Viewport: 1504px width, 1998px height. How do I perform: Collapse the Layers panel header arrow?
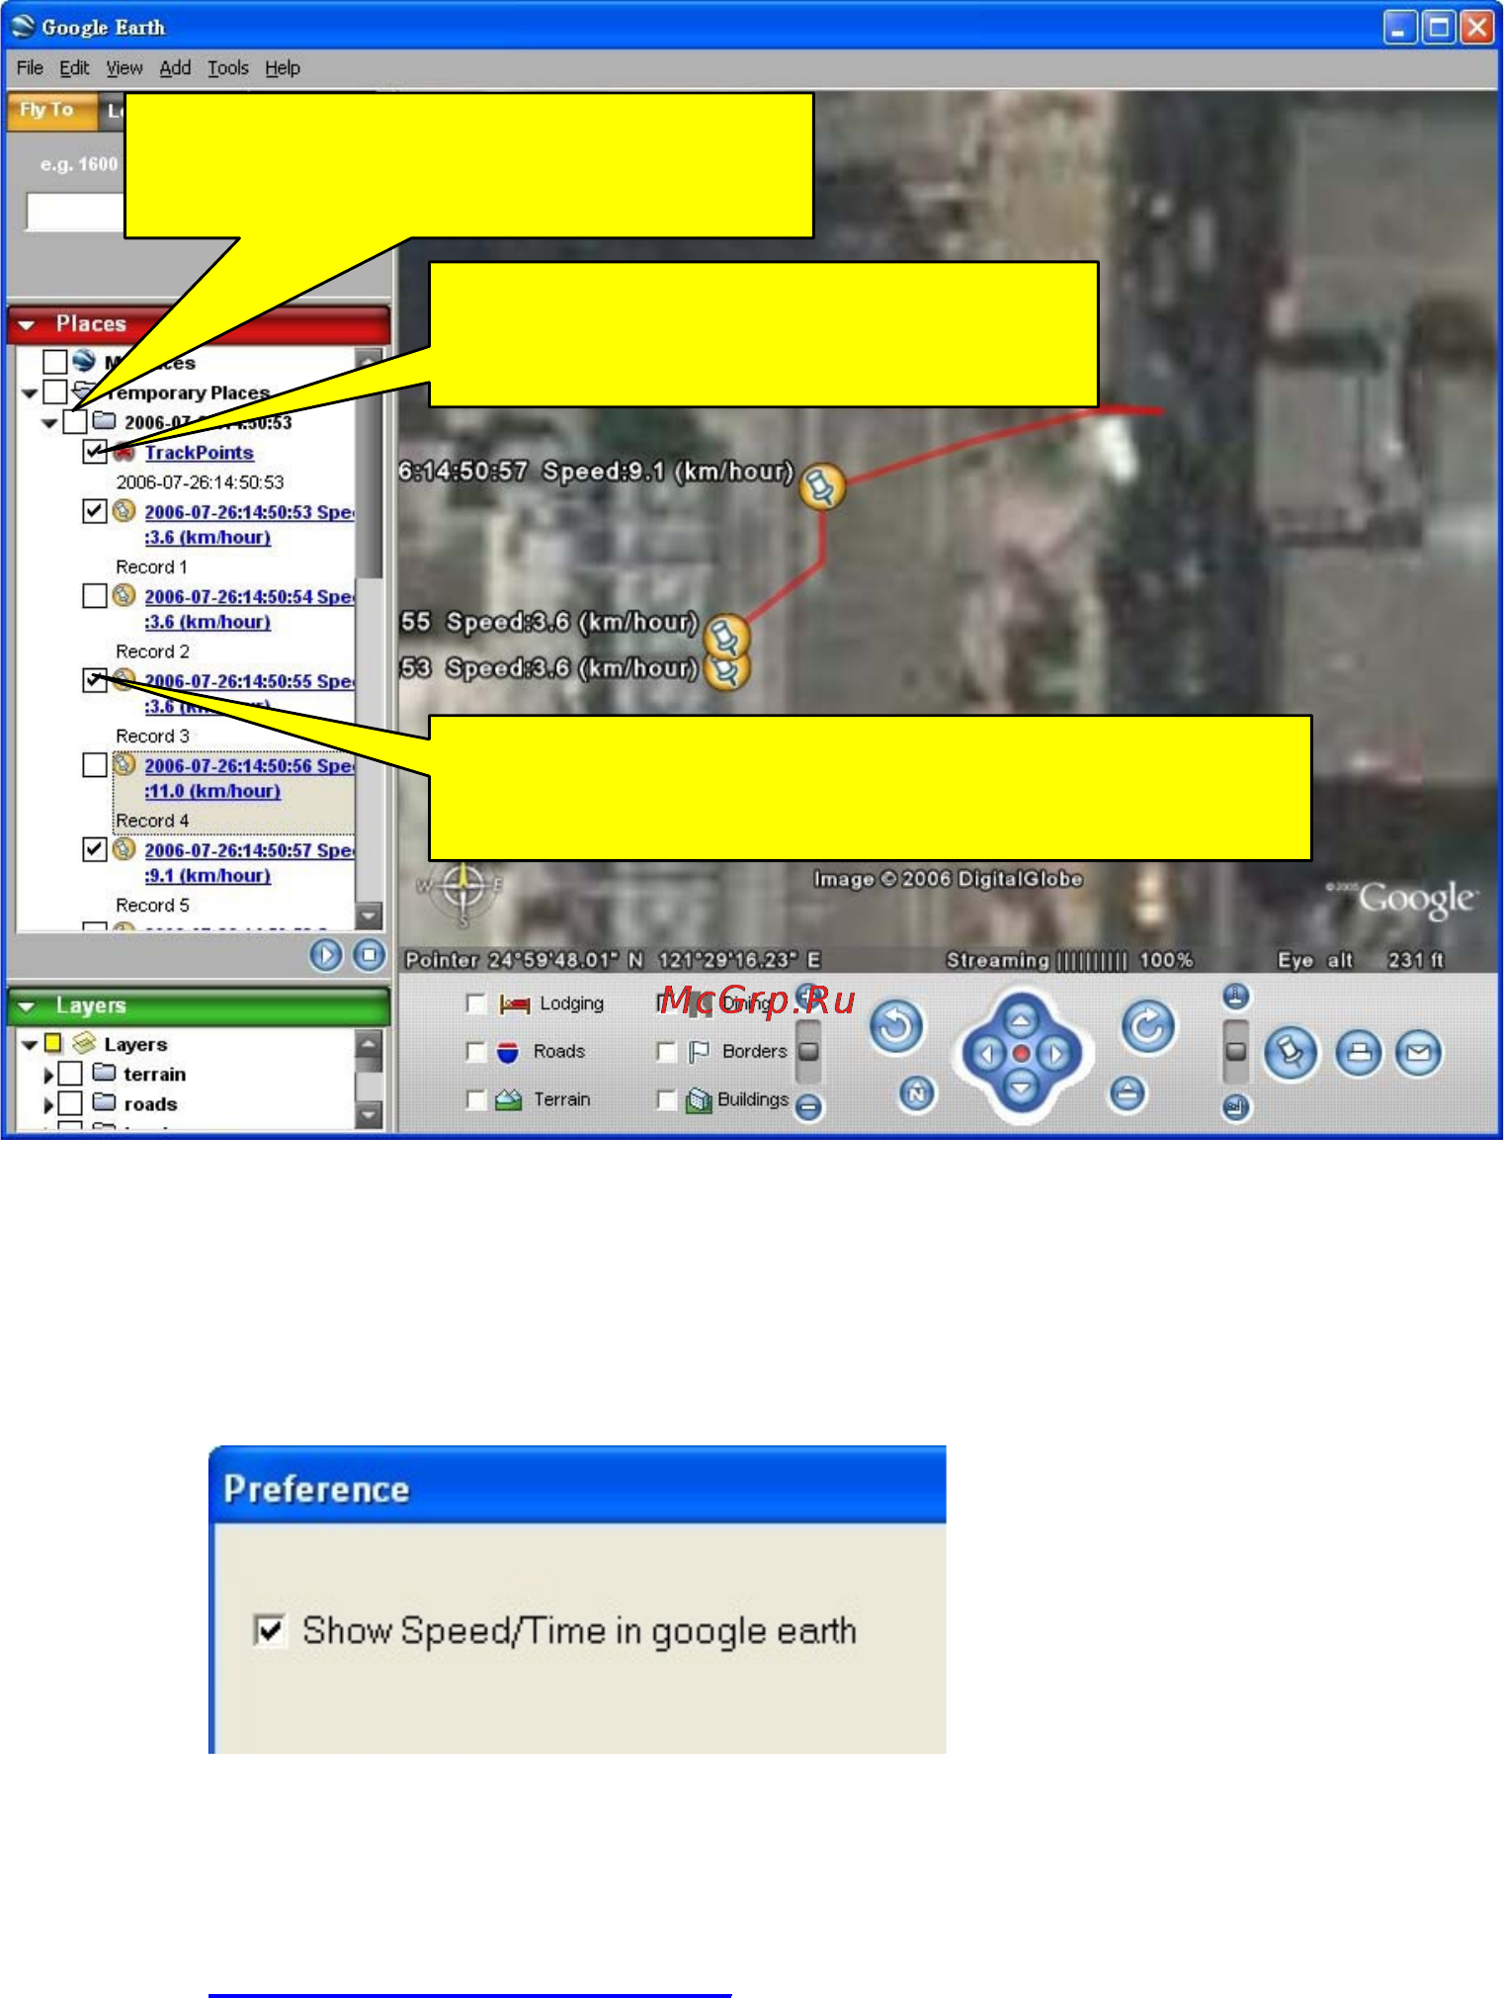[27, 1006]
